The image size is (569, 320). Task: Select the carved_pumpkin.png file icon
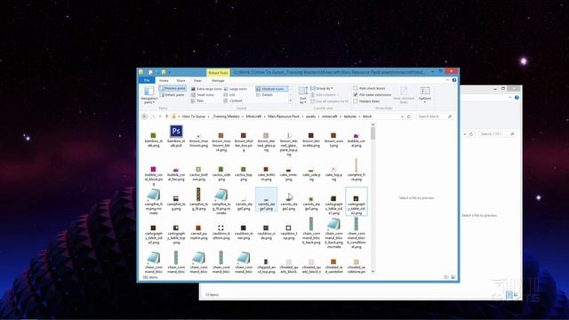198,228
